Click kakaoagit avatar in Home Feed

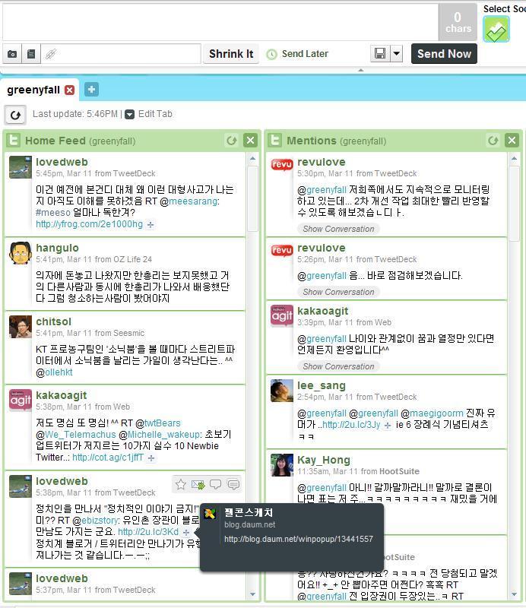[x=21, y=401]
